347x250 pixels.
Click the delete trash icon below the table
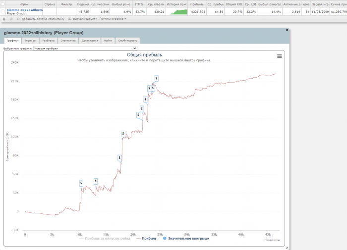tap(4, 19)
